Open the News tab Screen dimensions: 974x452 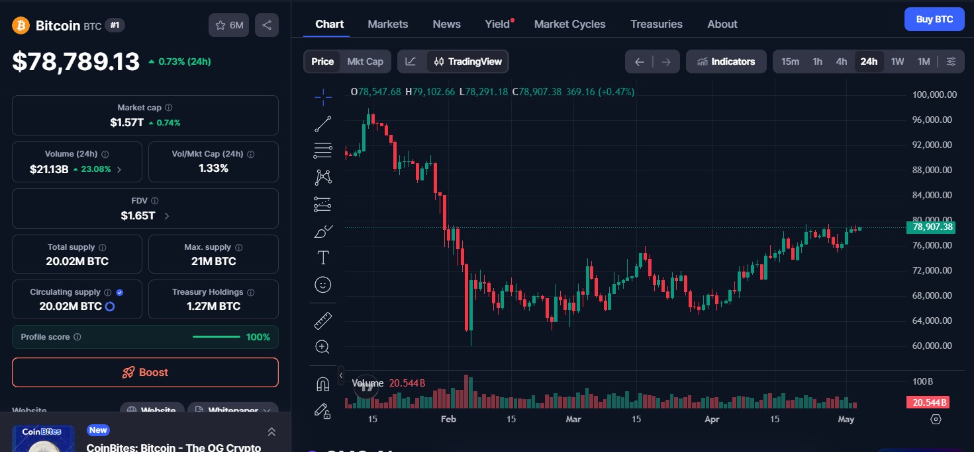point(447,24)
